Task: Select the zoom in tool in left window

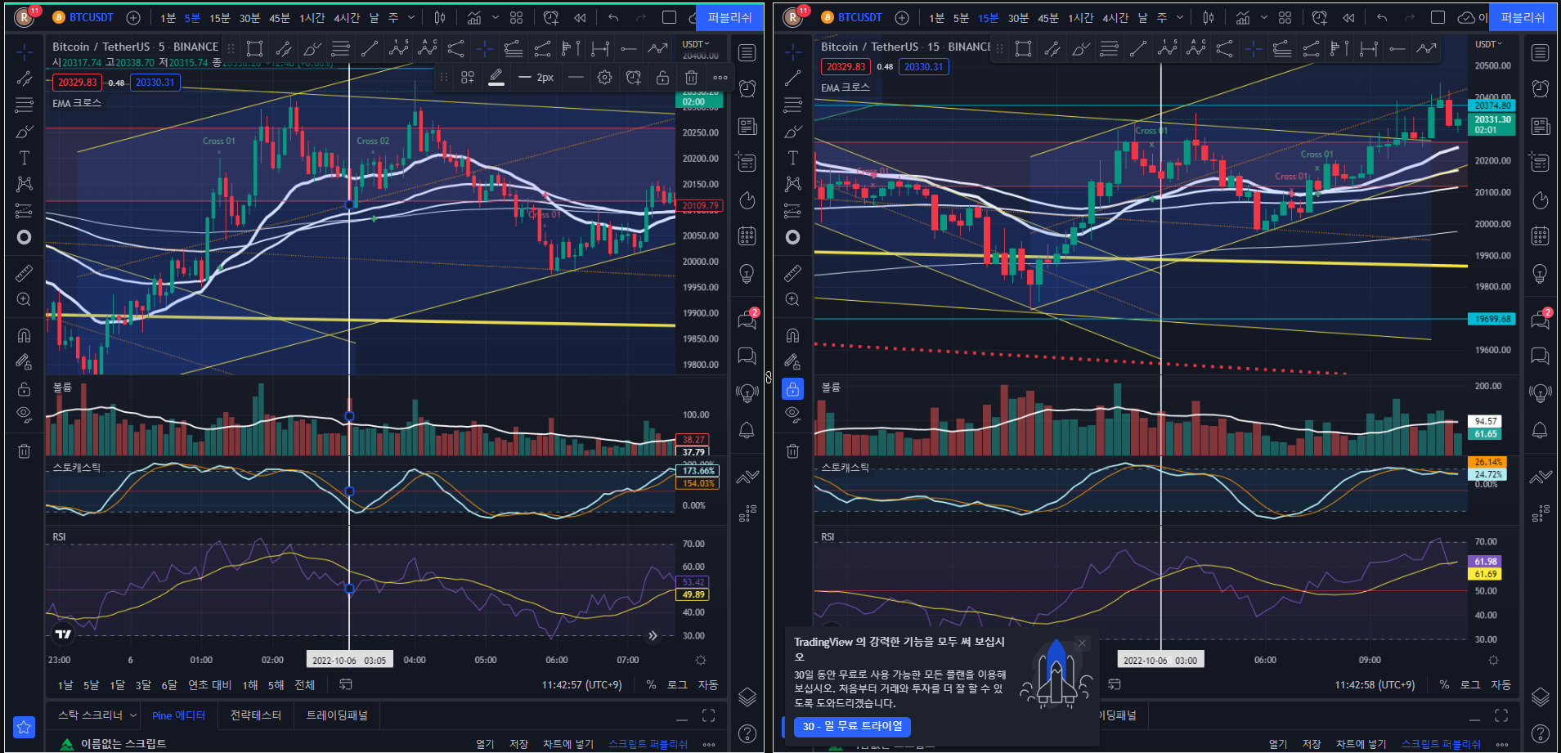Action: pos(25,299)
